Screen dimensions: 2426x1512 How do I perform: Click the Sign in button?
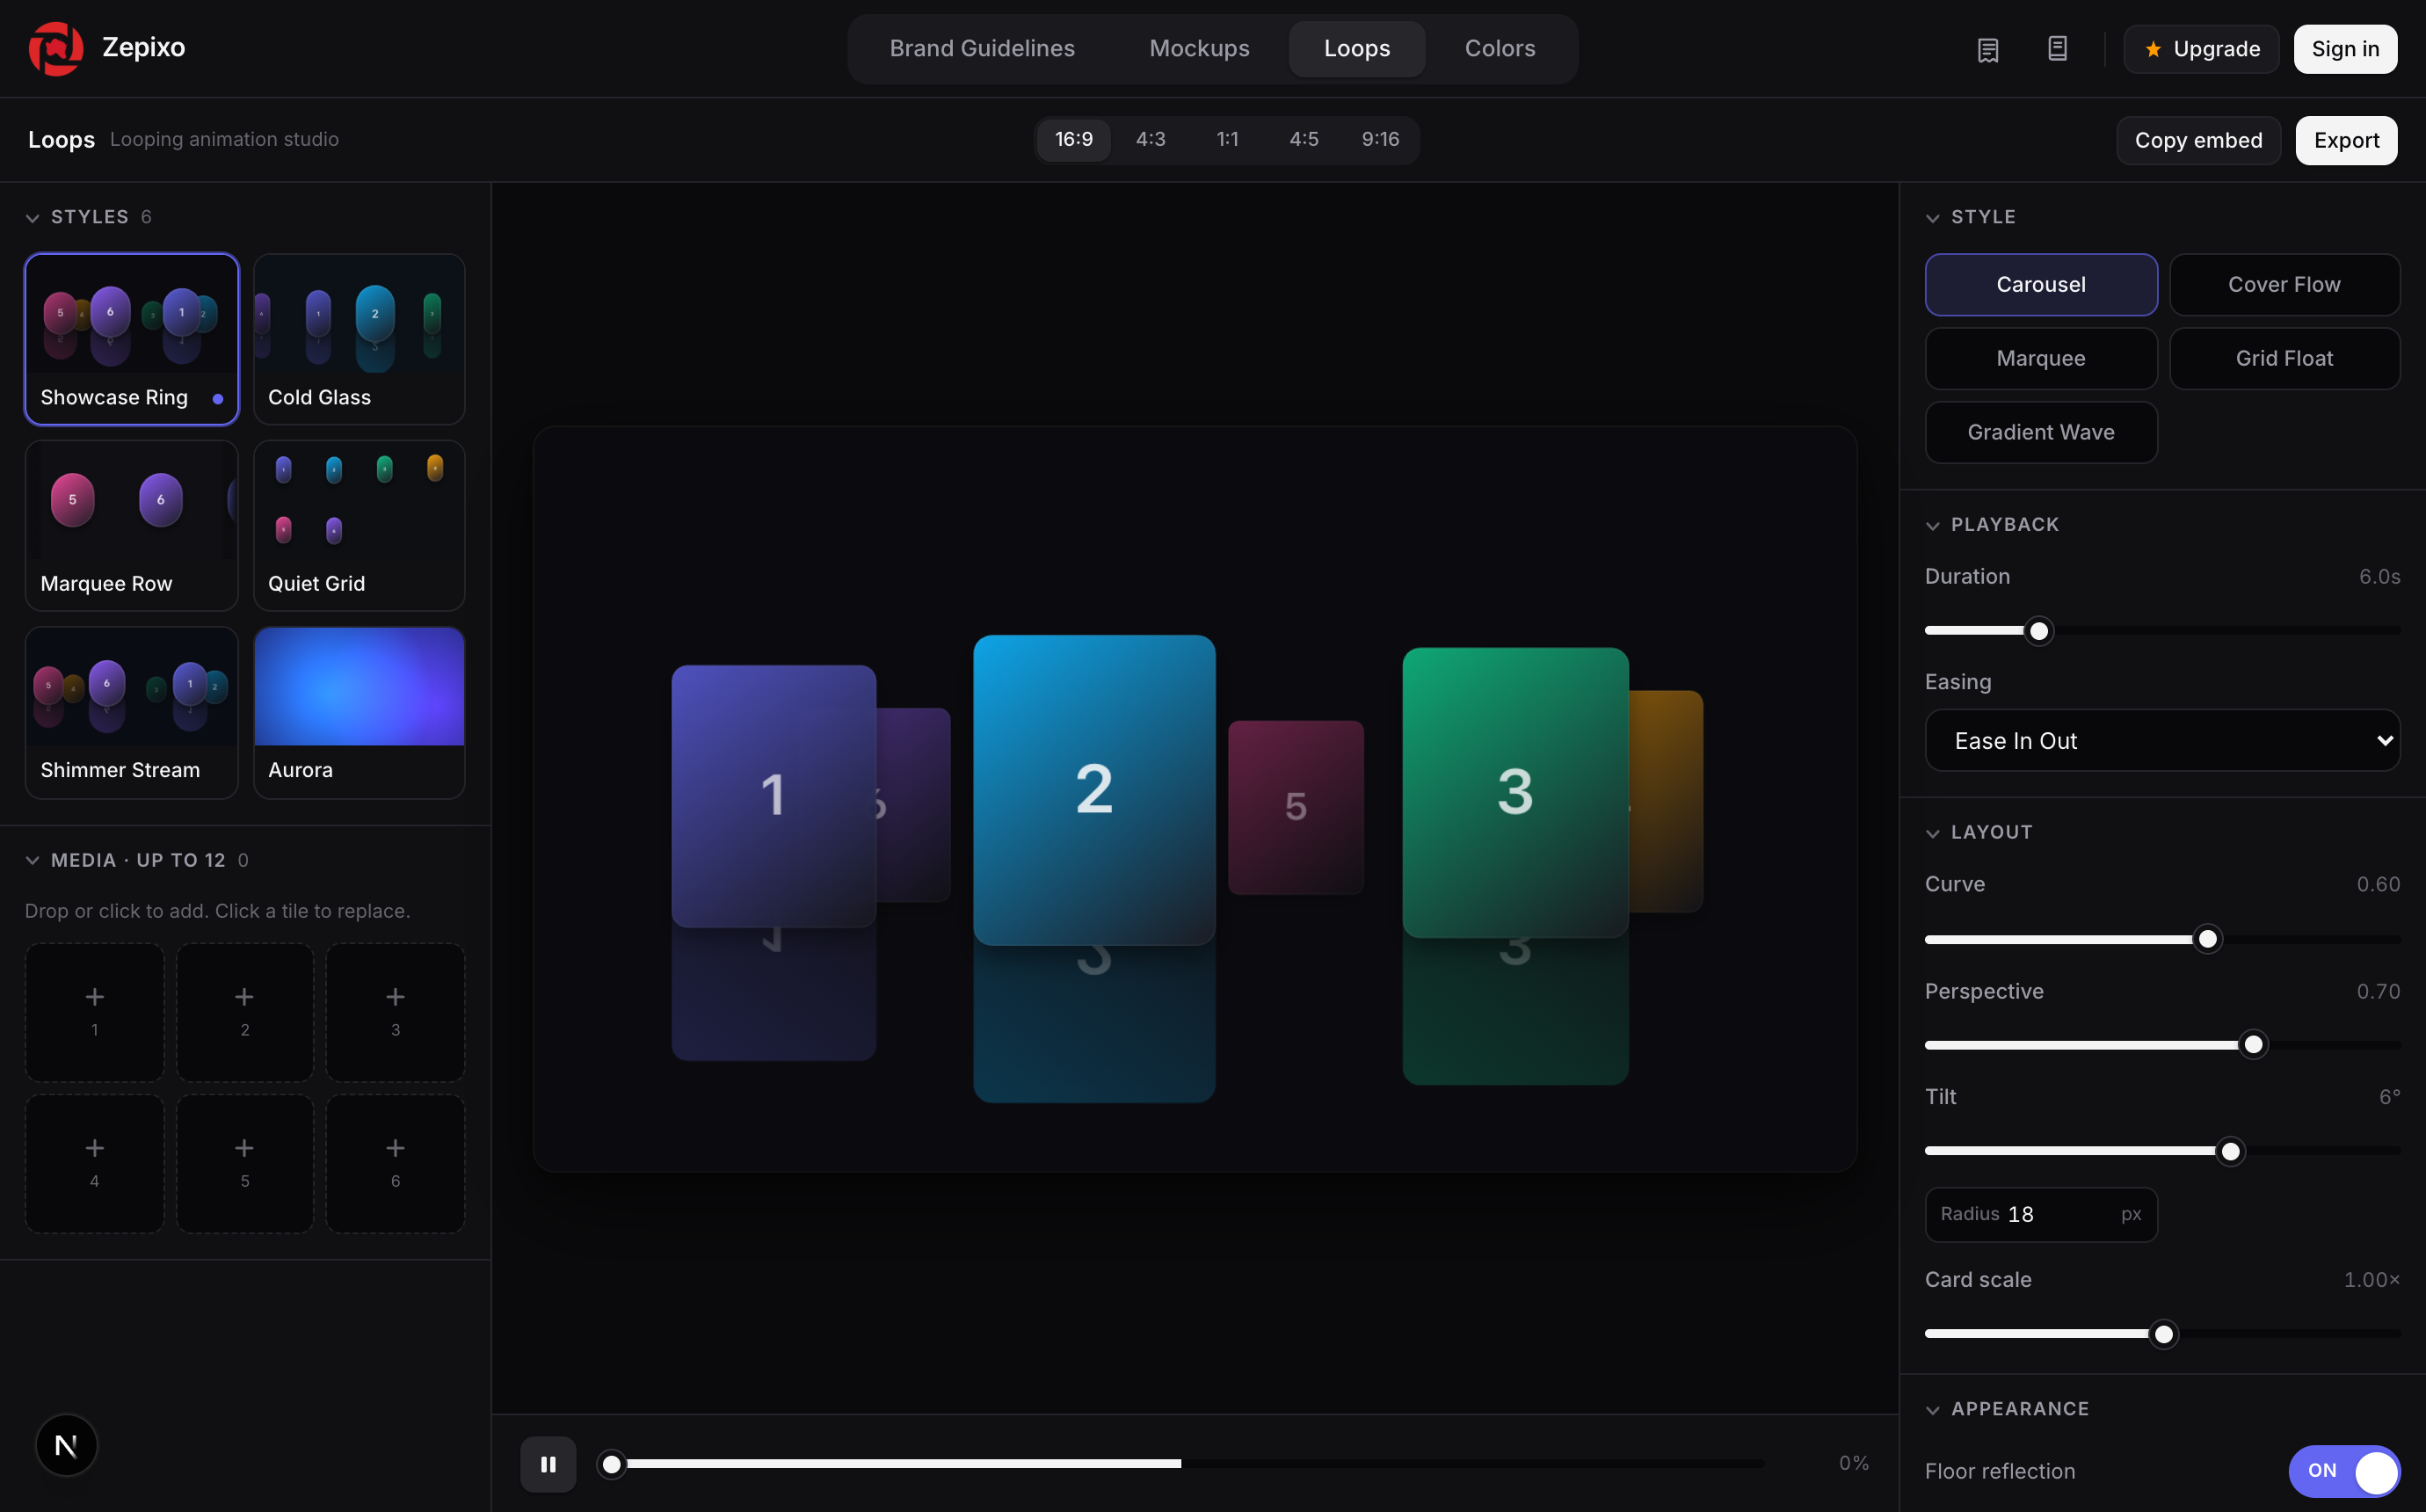[2345, 49]
